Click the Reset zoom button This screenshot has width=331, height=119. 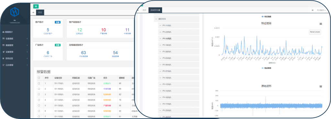[315, 32]
